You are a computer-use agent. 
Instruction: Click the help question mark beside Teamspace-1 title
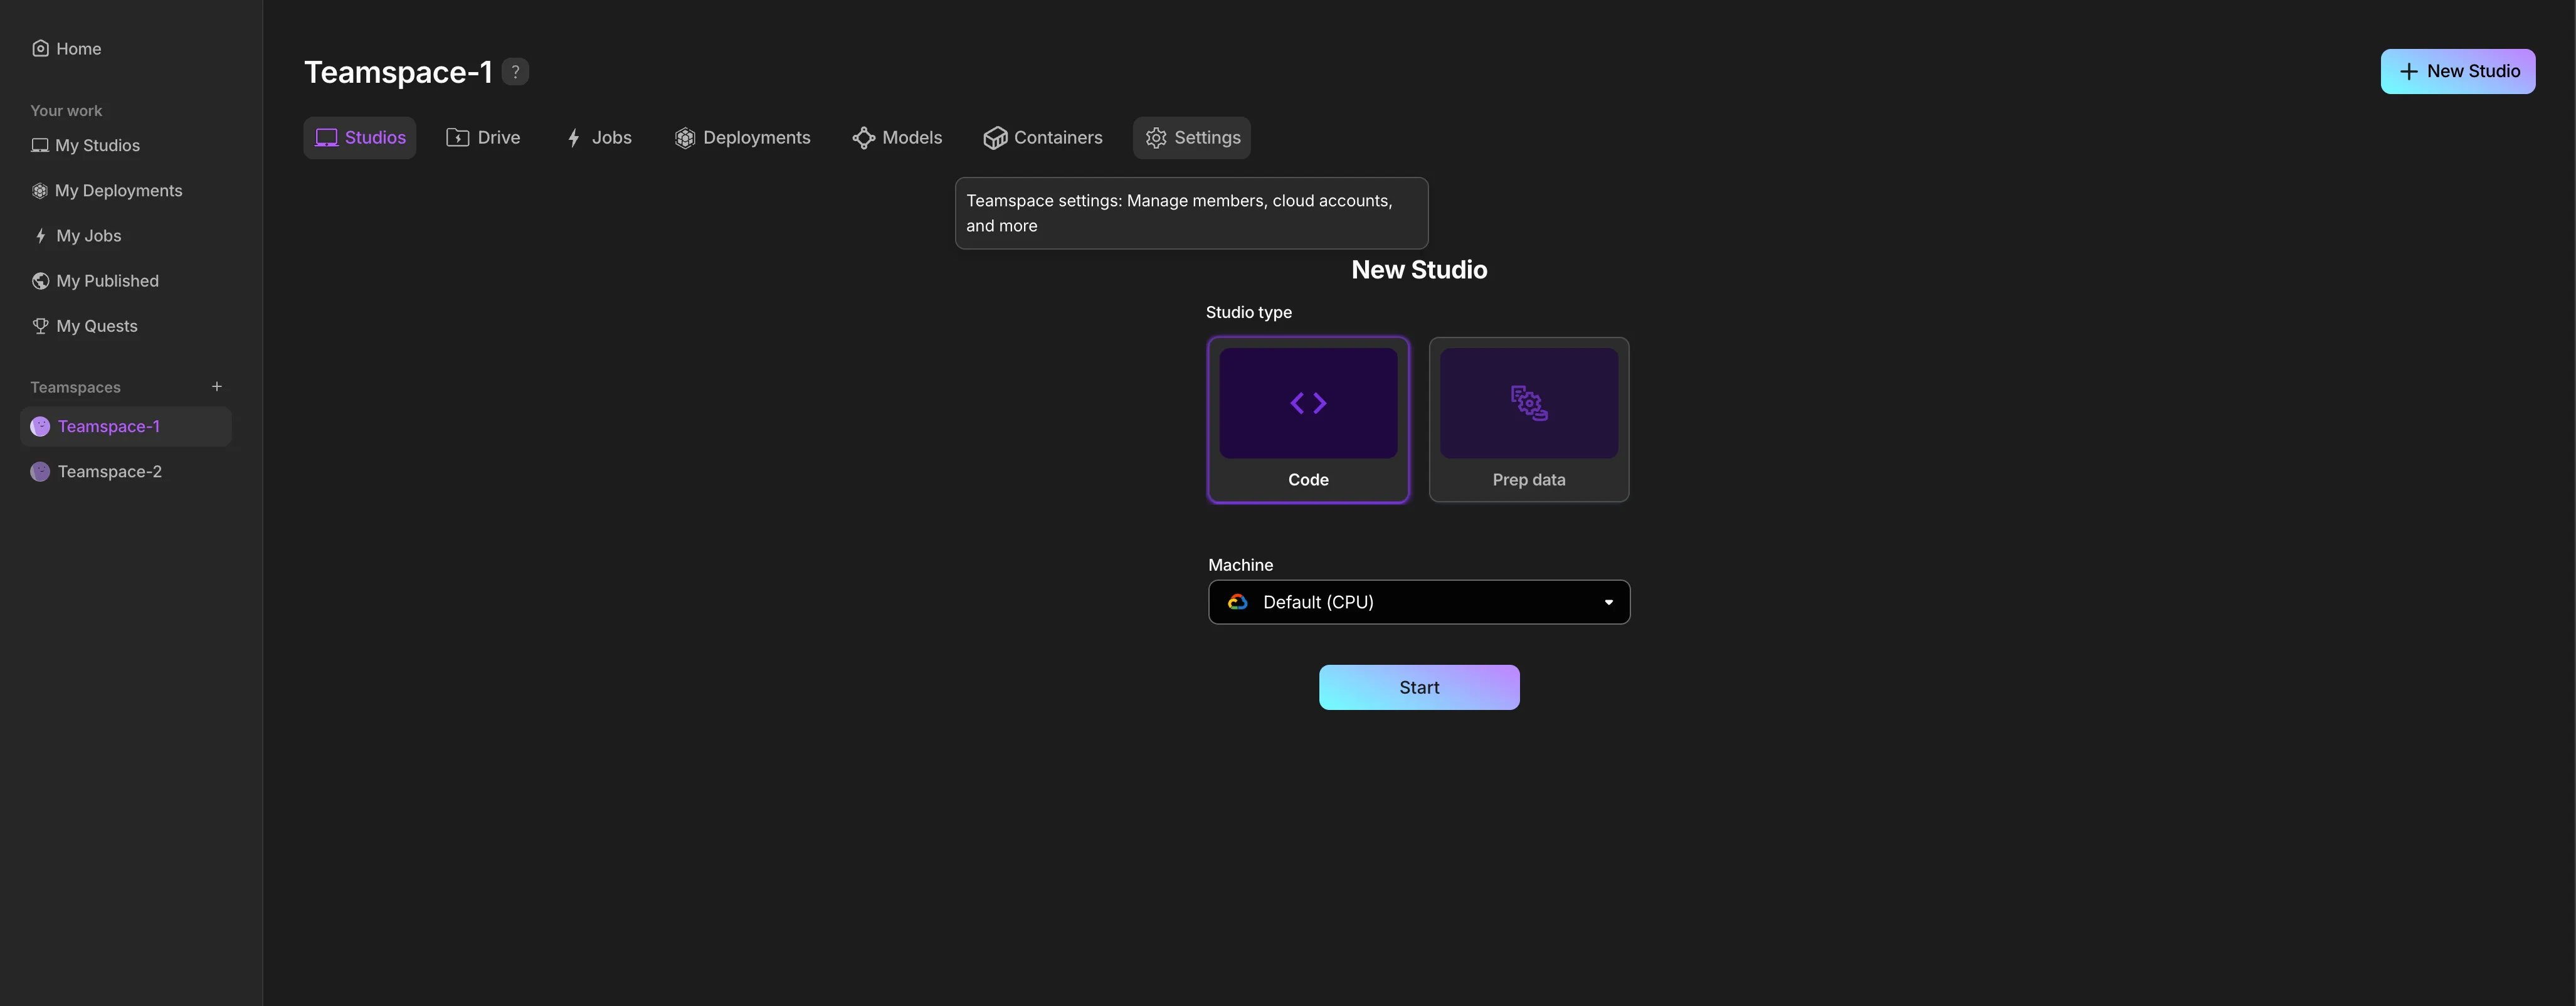pyautogui.click(x=515, y=72)
